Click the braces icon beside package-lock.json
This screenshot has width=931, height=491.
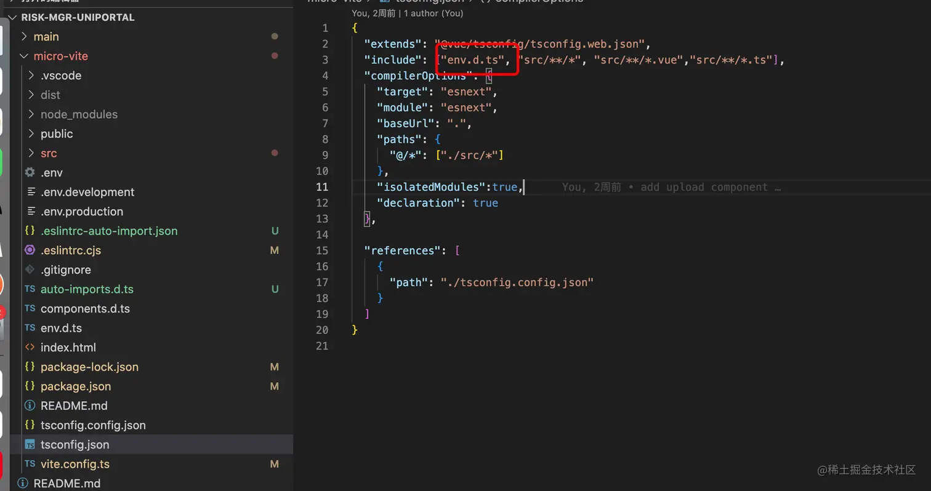(x=30, y=367)
